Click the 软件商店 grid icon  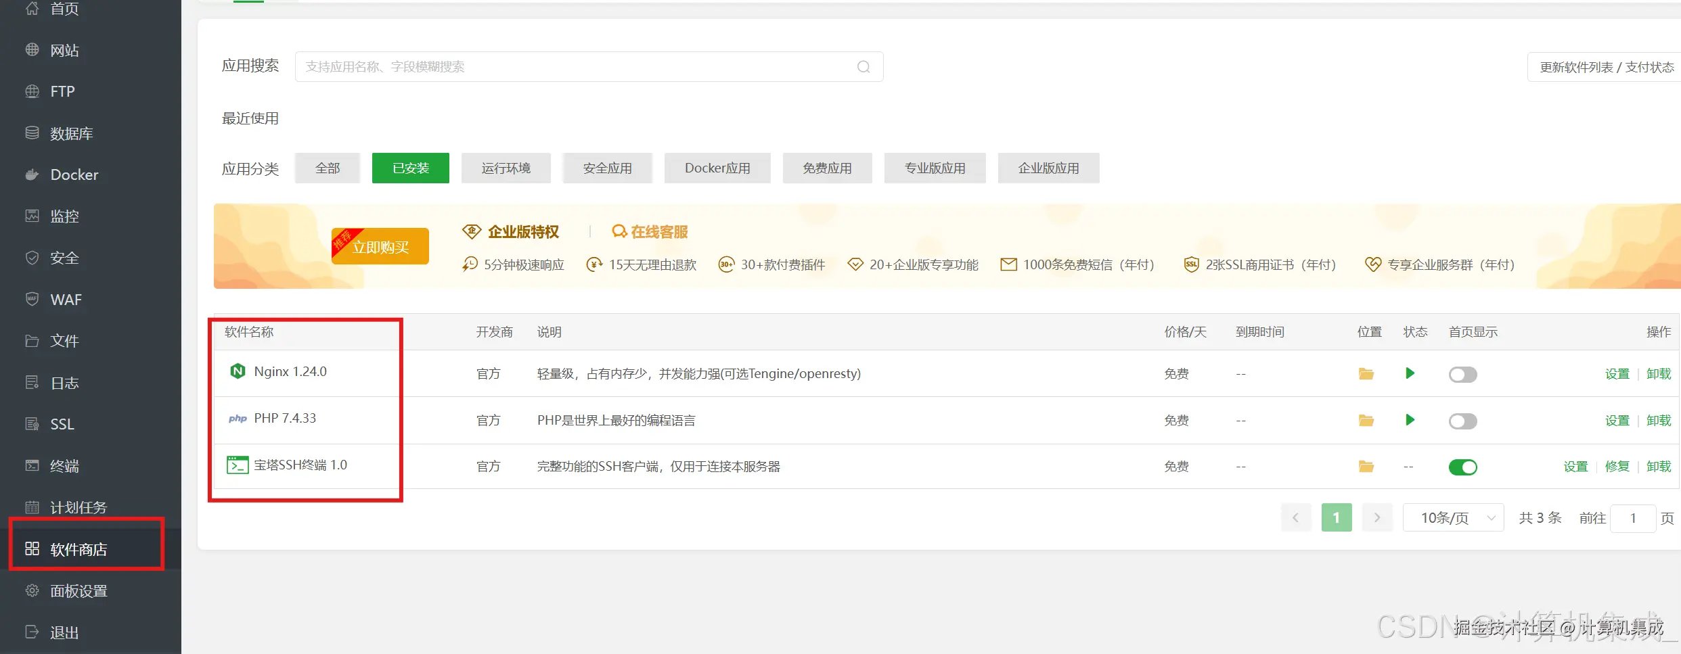[32, 548]
